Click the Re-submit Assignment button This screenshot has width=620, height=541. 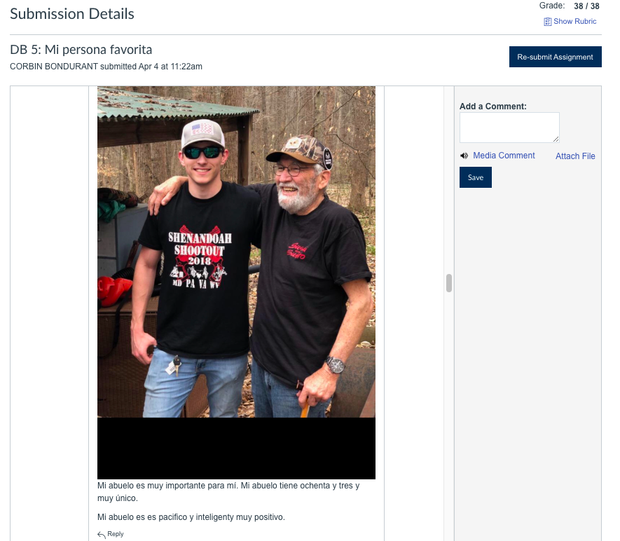555,57
